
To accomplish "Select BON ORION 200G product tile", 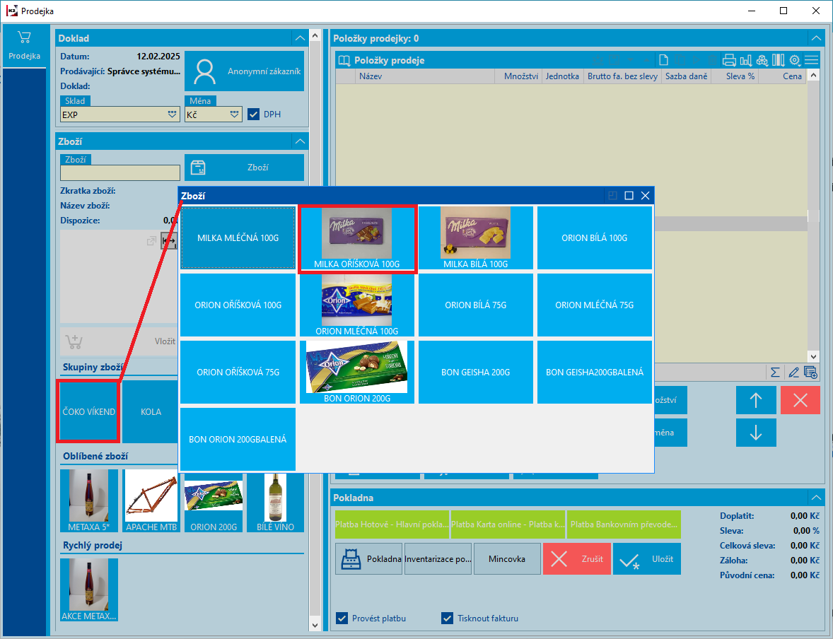I will (x=357, y=372).
